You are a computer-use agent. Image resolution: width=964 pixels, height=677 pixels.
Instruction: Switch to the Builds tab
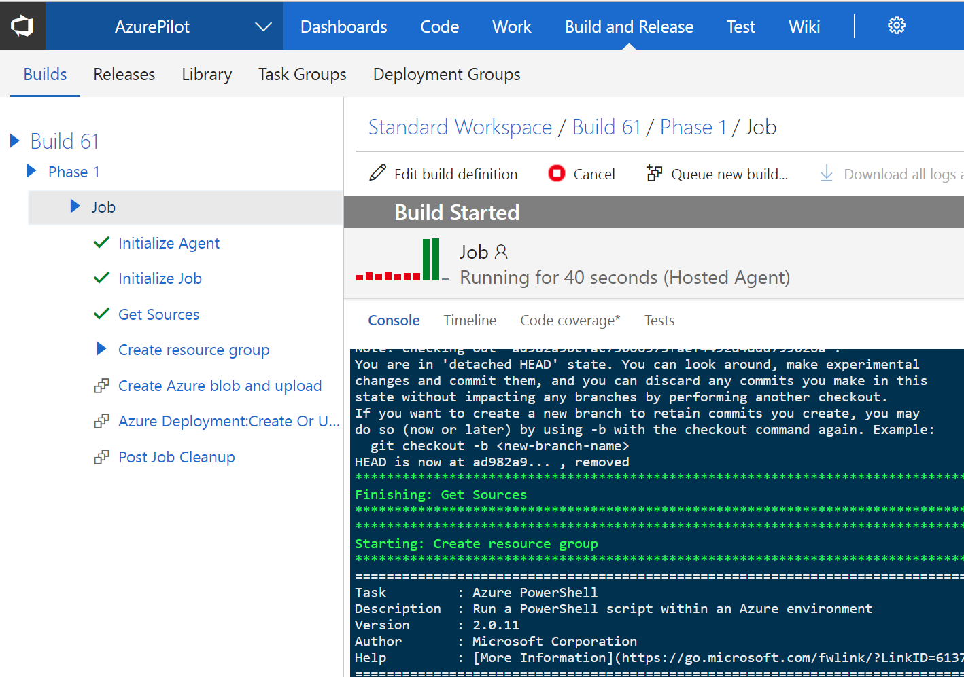45,74
